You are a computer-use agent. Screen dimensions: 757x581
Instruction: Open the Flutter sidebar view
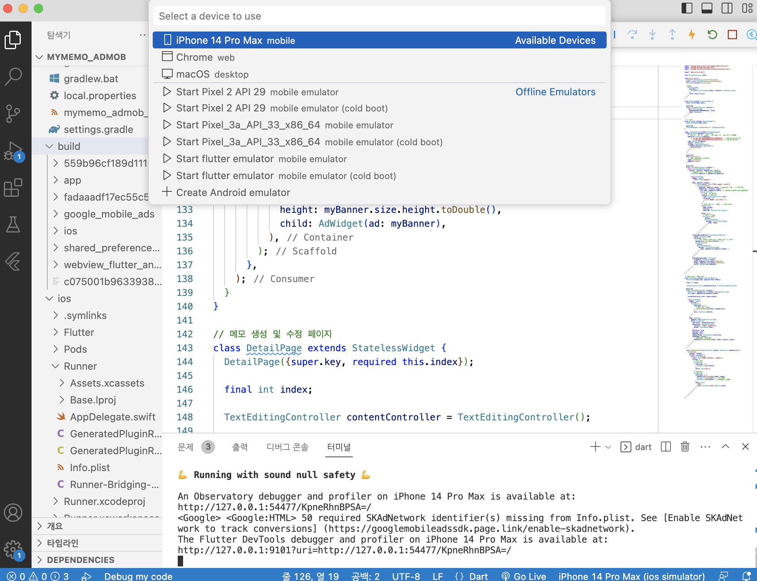(x=13, y=261)
